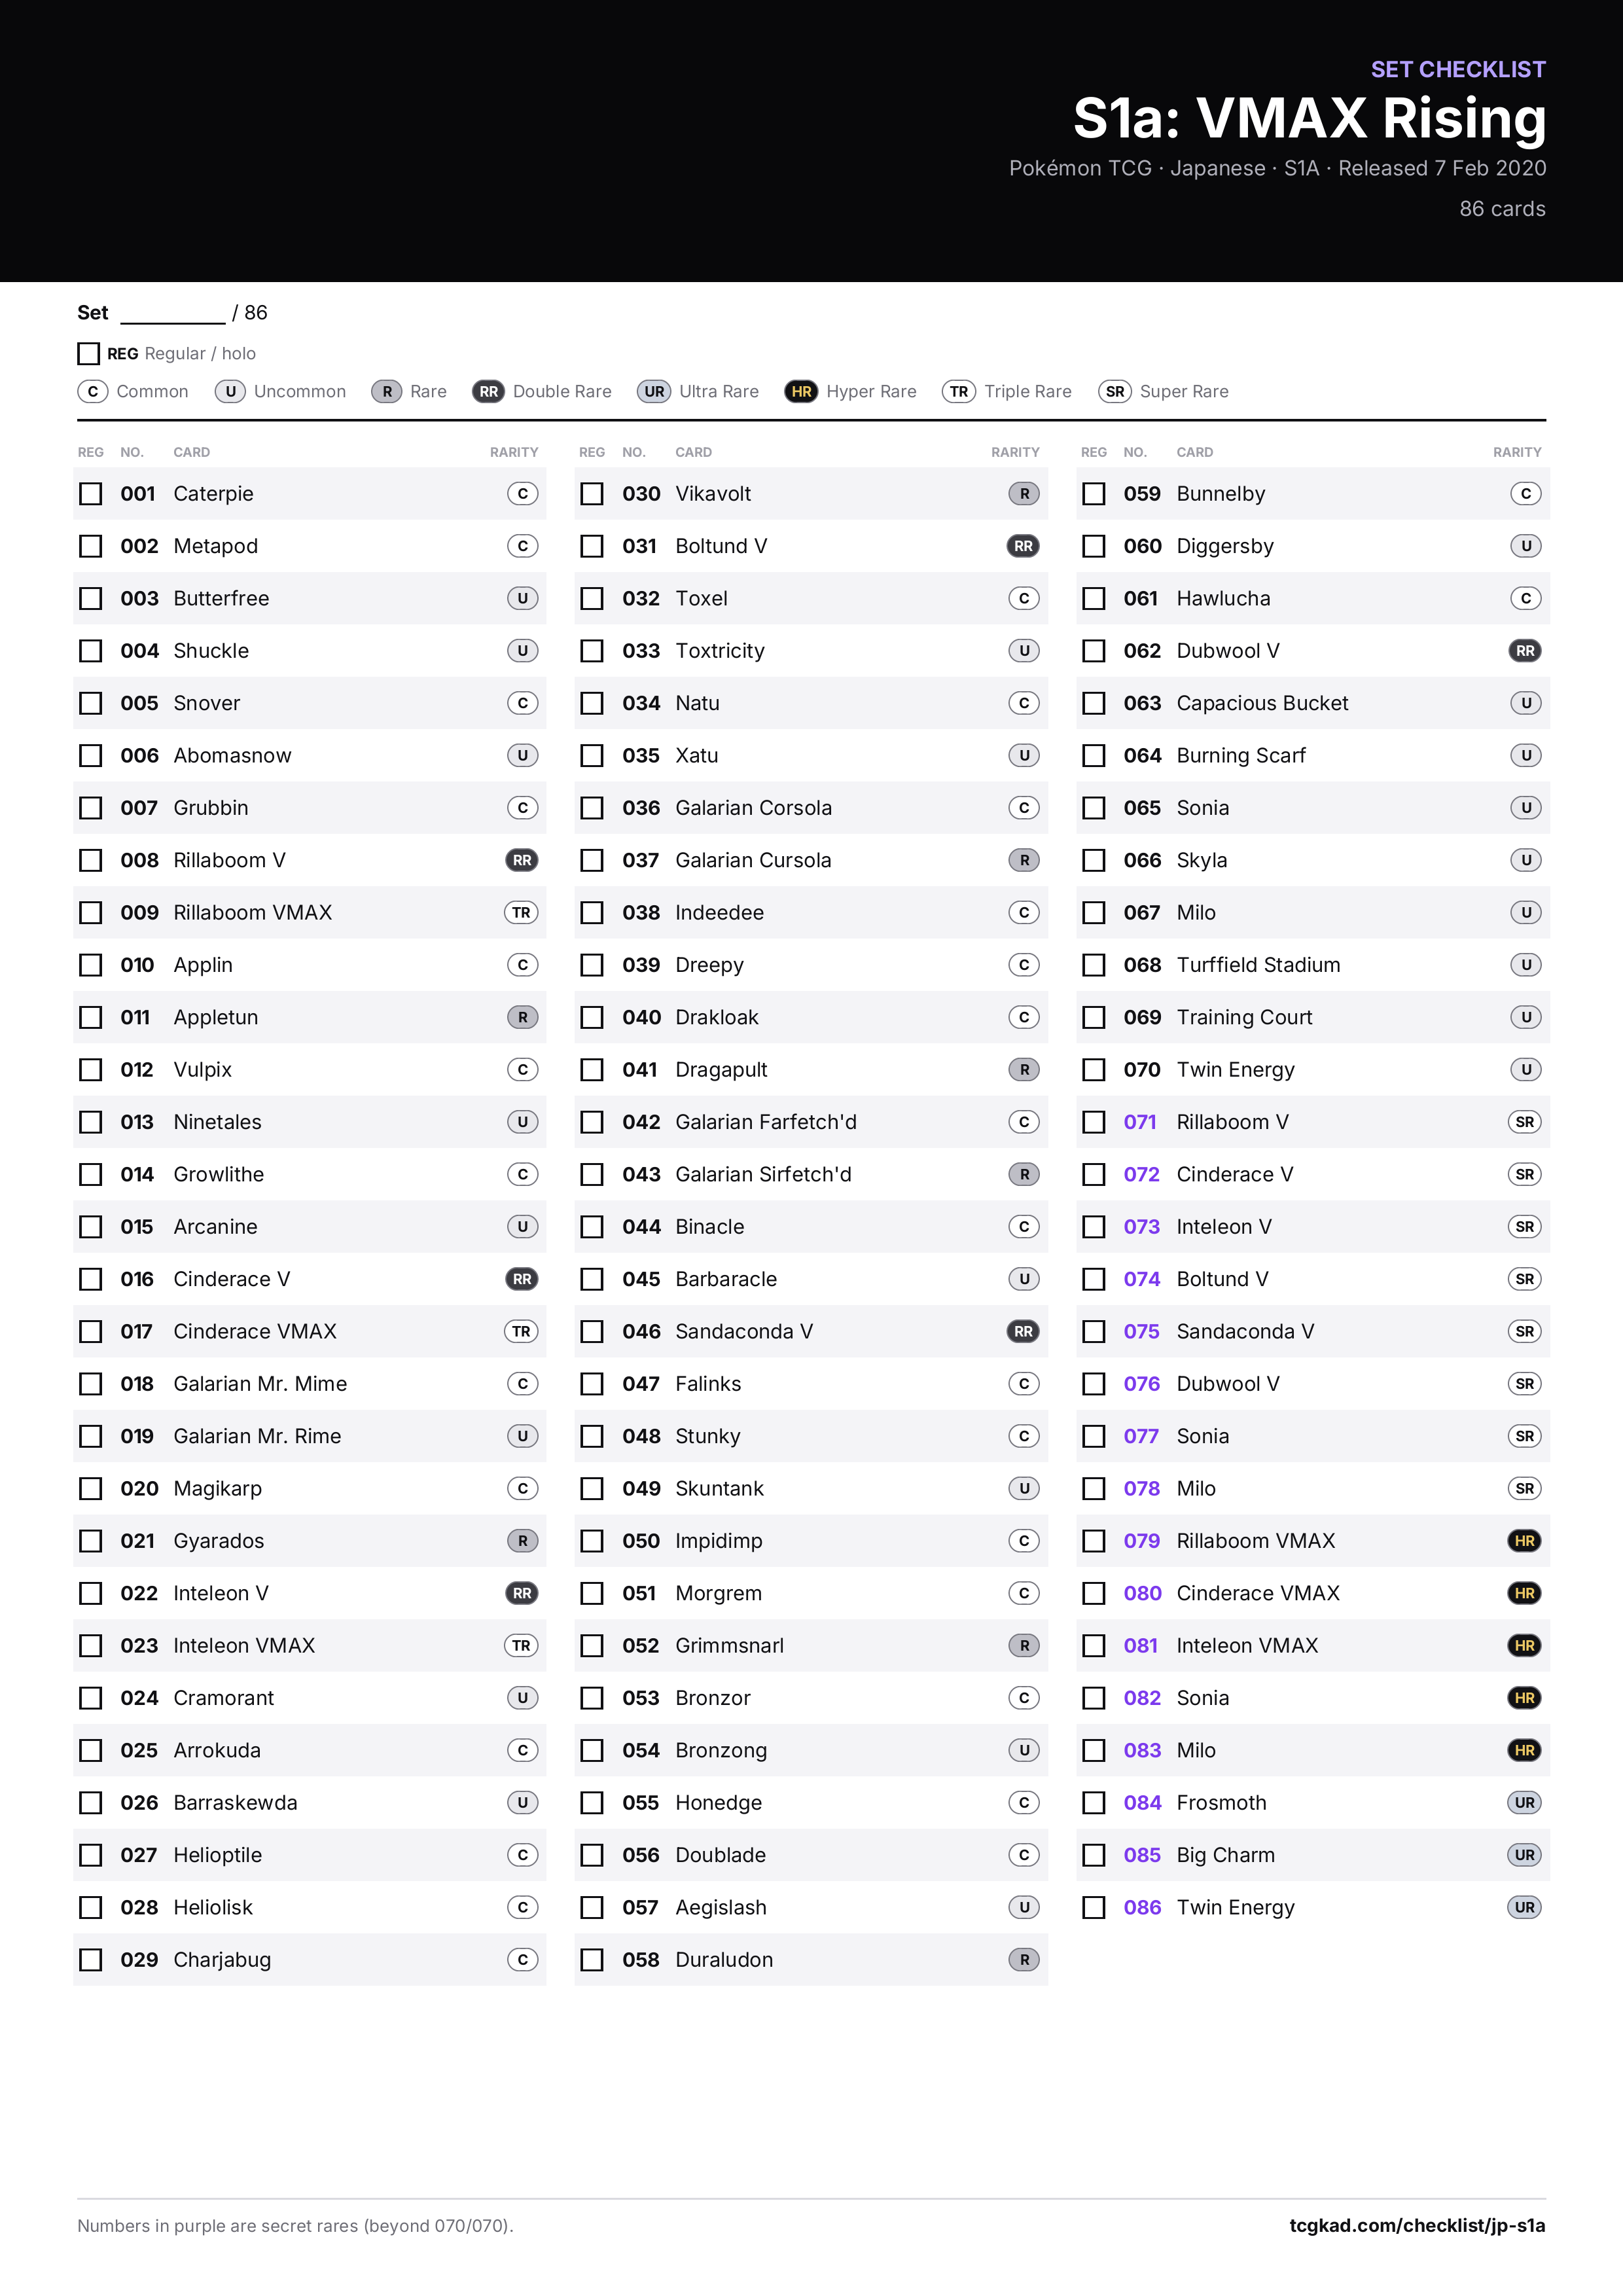The image size is (1623, 2296).
Task: Check off 023 Inteleon VMAX
Action: tap(91, 1645)
